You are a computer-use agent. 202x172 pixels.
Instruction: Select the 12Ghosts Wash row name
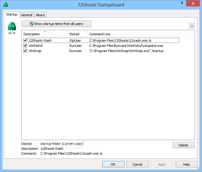click(40, 40)
